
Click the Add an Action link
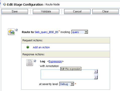[41, 47]
